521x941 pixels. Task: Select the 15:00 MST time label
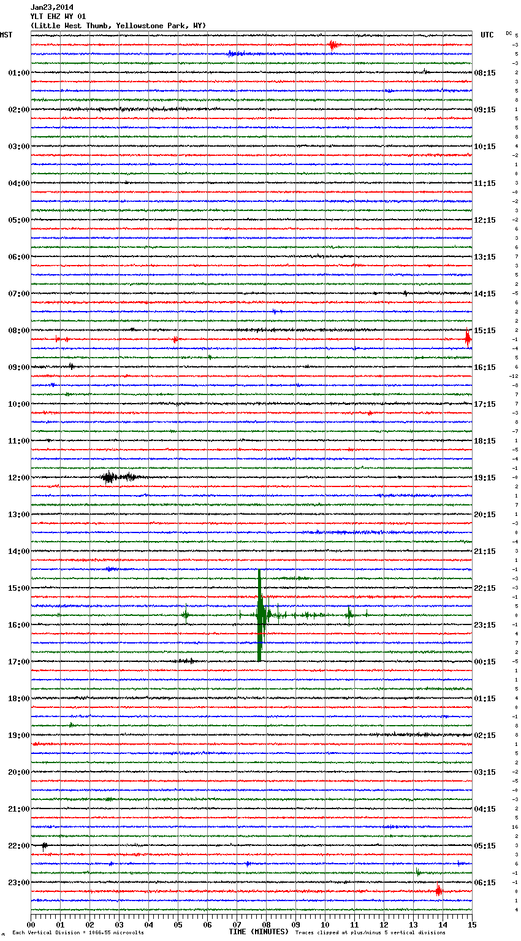[19, 588]
